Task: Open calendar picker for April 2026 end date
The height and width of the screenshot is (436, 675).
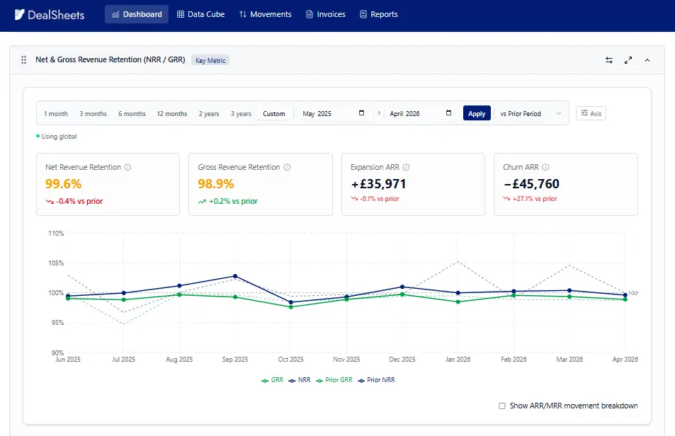Action: [x=448, y=113]
